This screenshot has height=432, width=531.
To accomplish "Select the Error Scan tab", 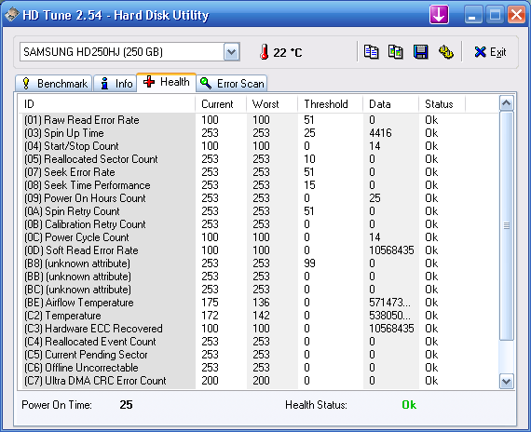I will click(x=232, y=83).
